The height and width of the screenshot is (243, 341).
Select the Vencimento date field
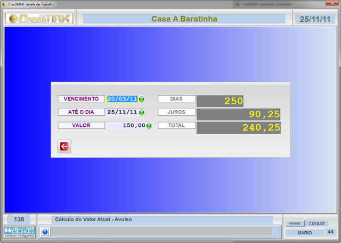pyautogui.click(x=122, y=99)
